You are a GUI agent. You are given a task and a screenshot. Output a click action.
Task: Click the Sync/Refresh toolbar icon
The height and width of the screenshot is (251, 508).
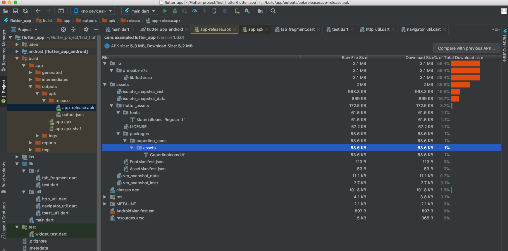(x=25, y=11)
